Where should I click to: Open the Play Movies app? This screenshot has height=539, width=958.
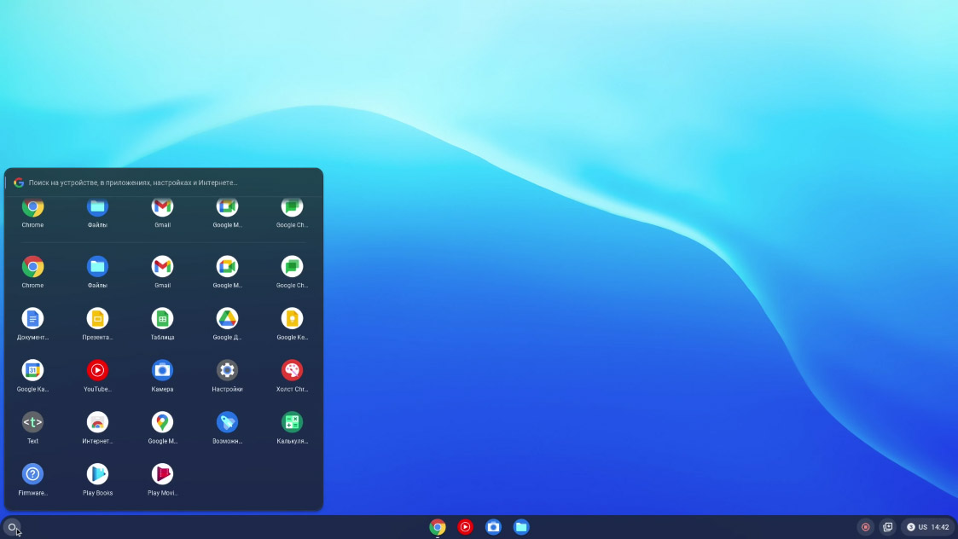(x=163, y=474)
